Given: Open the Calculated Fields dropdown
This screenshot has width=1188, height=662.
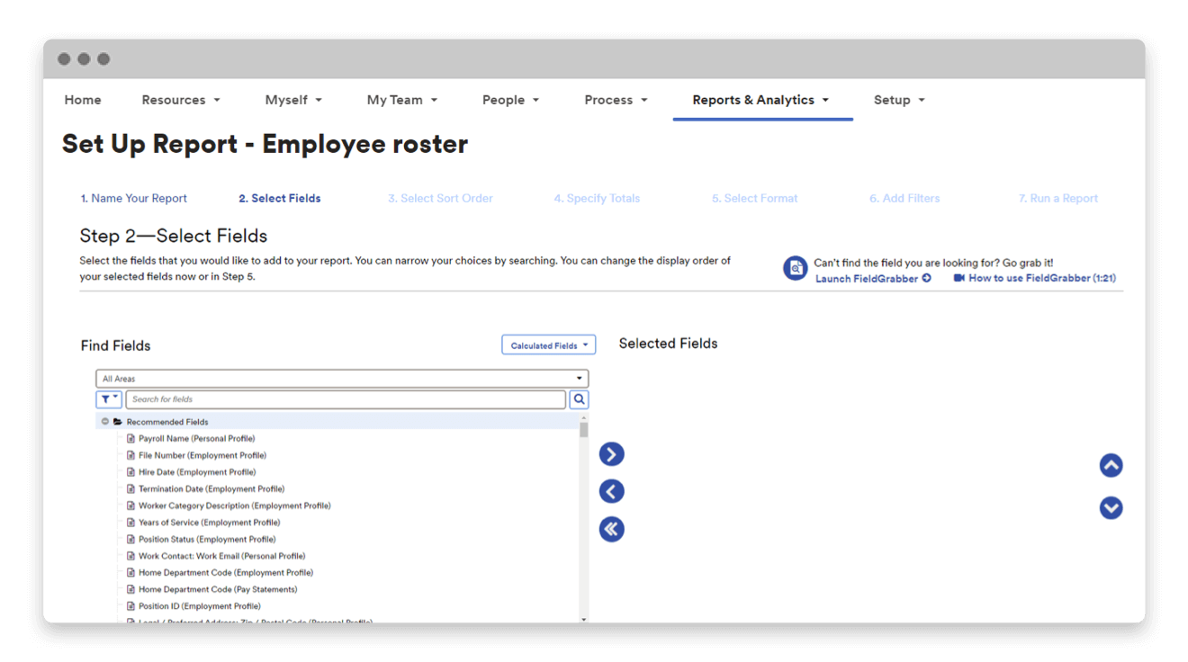Looking at the screenshot, I should tap(548, 344).
